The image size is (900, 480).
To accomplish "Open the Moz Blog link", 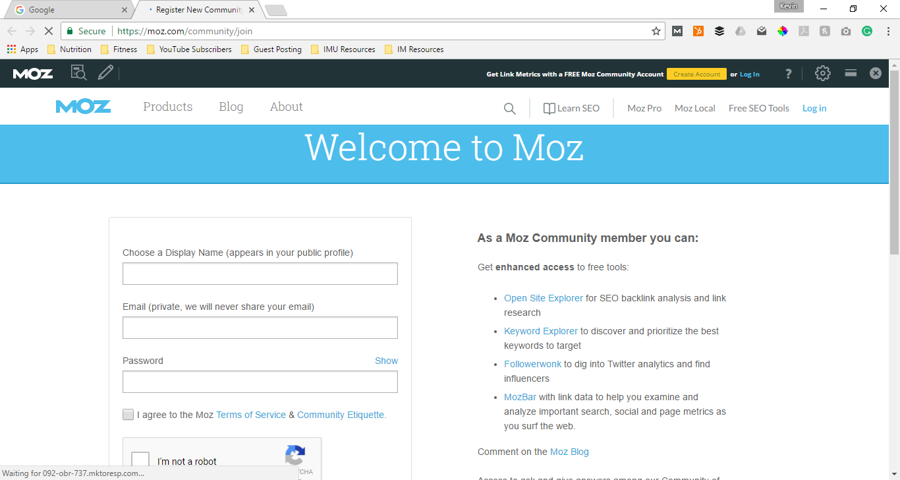I will pyautogui.click(x=569, y=452).
